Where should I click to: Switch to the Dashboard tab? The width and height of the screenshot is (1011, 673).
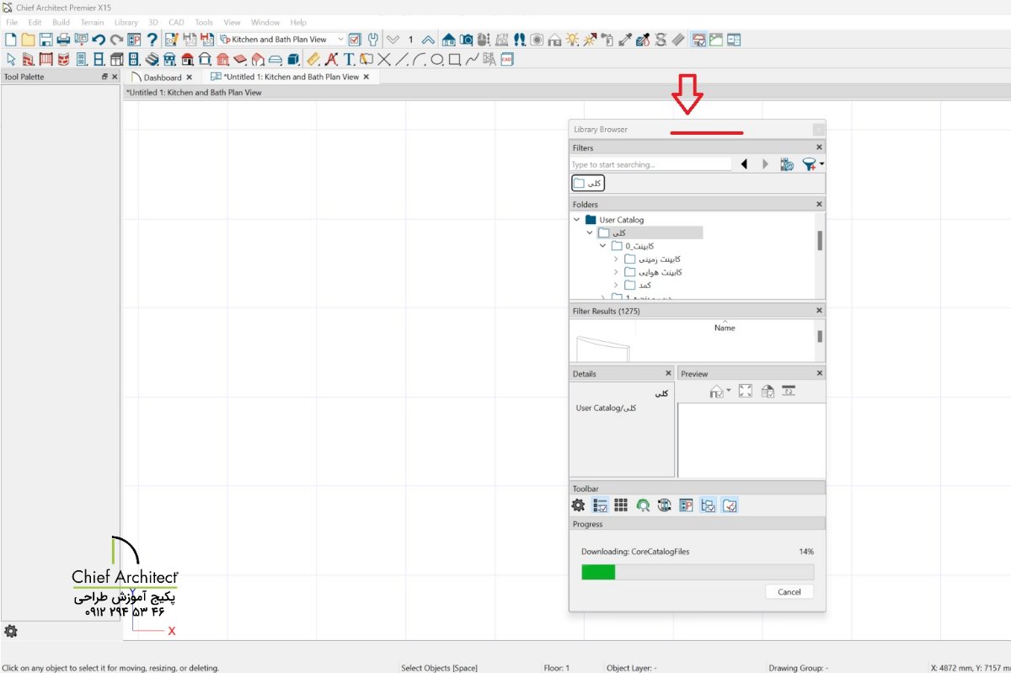162,77
